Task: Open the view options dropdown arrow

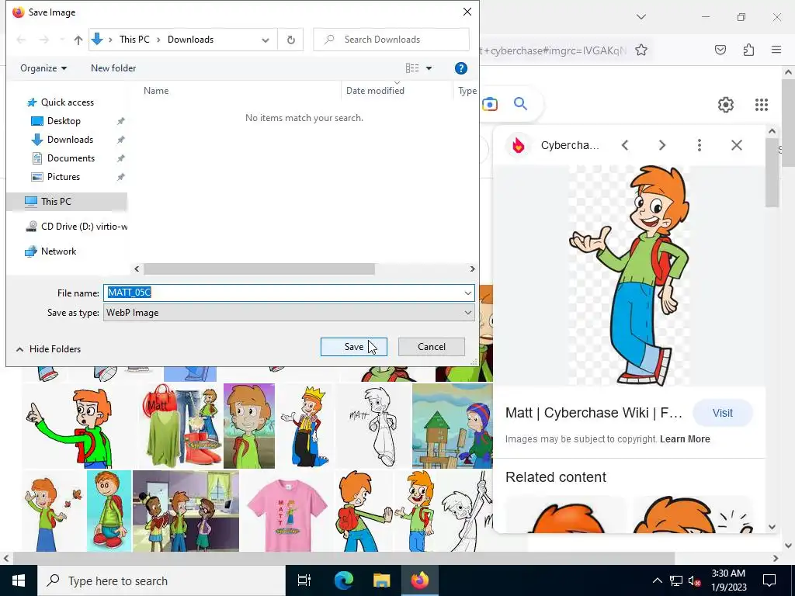Action: (x=429, y=68)
